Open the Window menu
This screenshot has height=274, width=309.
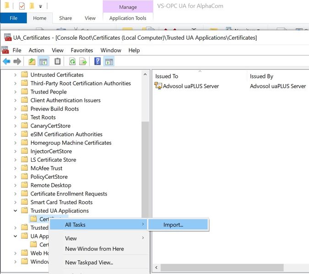tap(111, 50)
